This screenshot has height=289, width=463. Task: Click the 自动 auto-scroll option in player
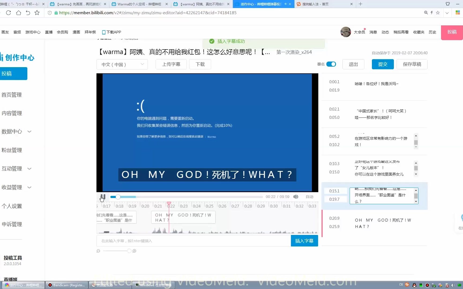click(309, 197)
